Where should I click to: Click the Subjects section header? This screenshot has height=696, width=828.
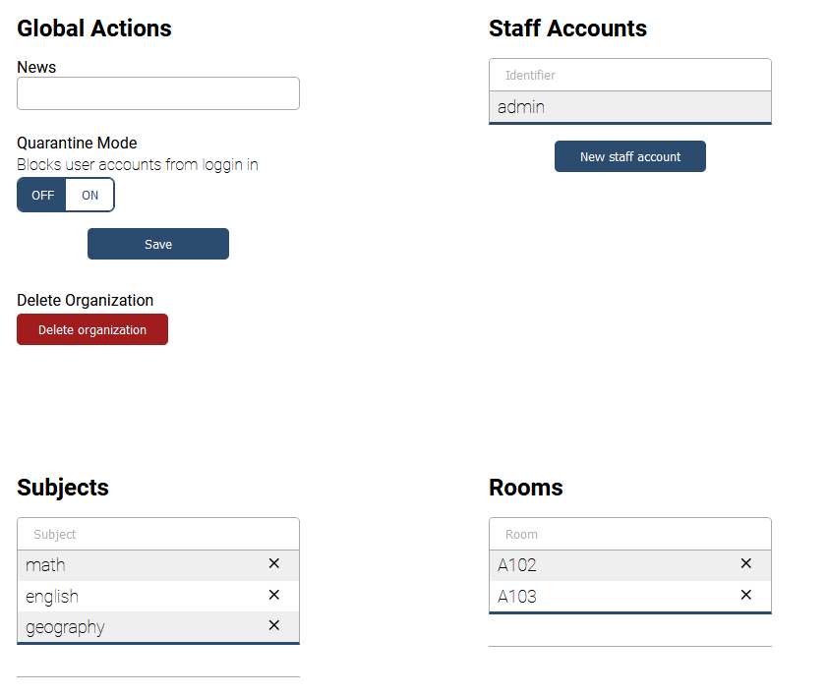[x=62, y=487]
